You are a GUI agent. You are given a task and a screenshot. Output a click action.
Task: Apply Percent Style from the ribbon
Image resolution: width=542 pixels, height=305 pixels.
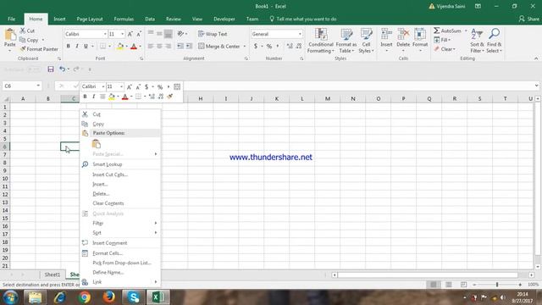(269, 46)
